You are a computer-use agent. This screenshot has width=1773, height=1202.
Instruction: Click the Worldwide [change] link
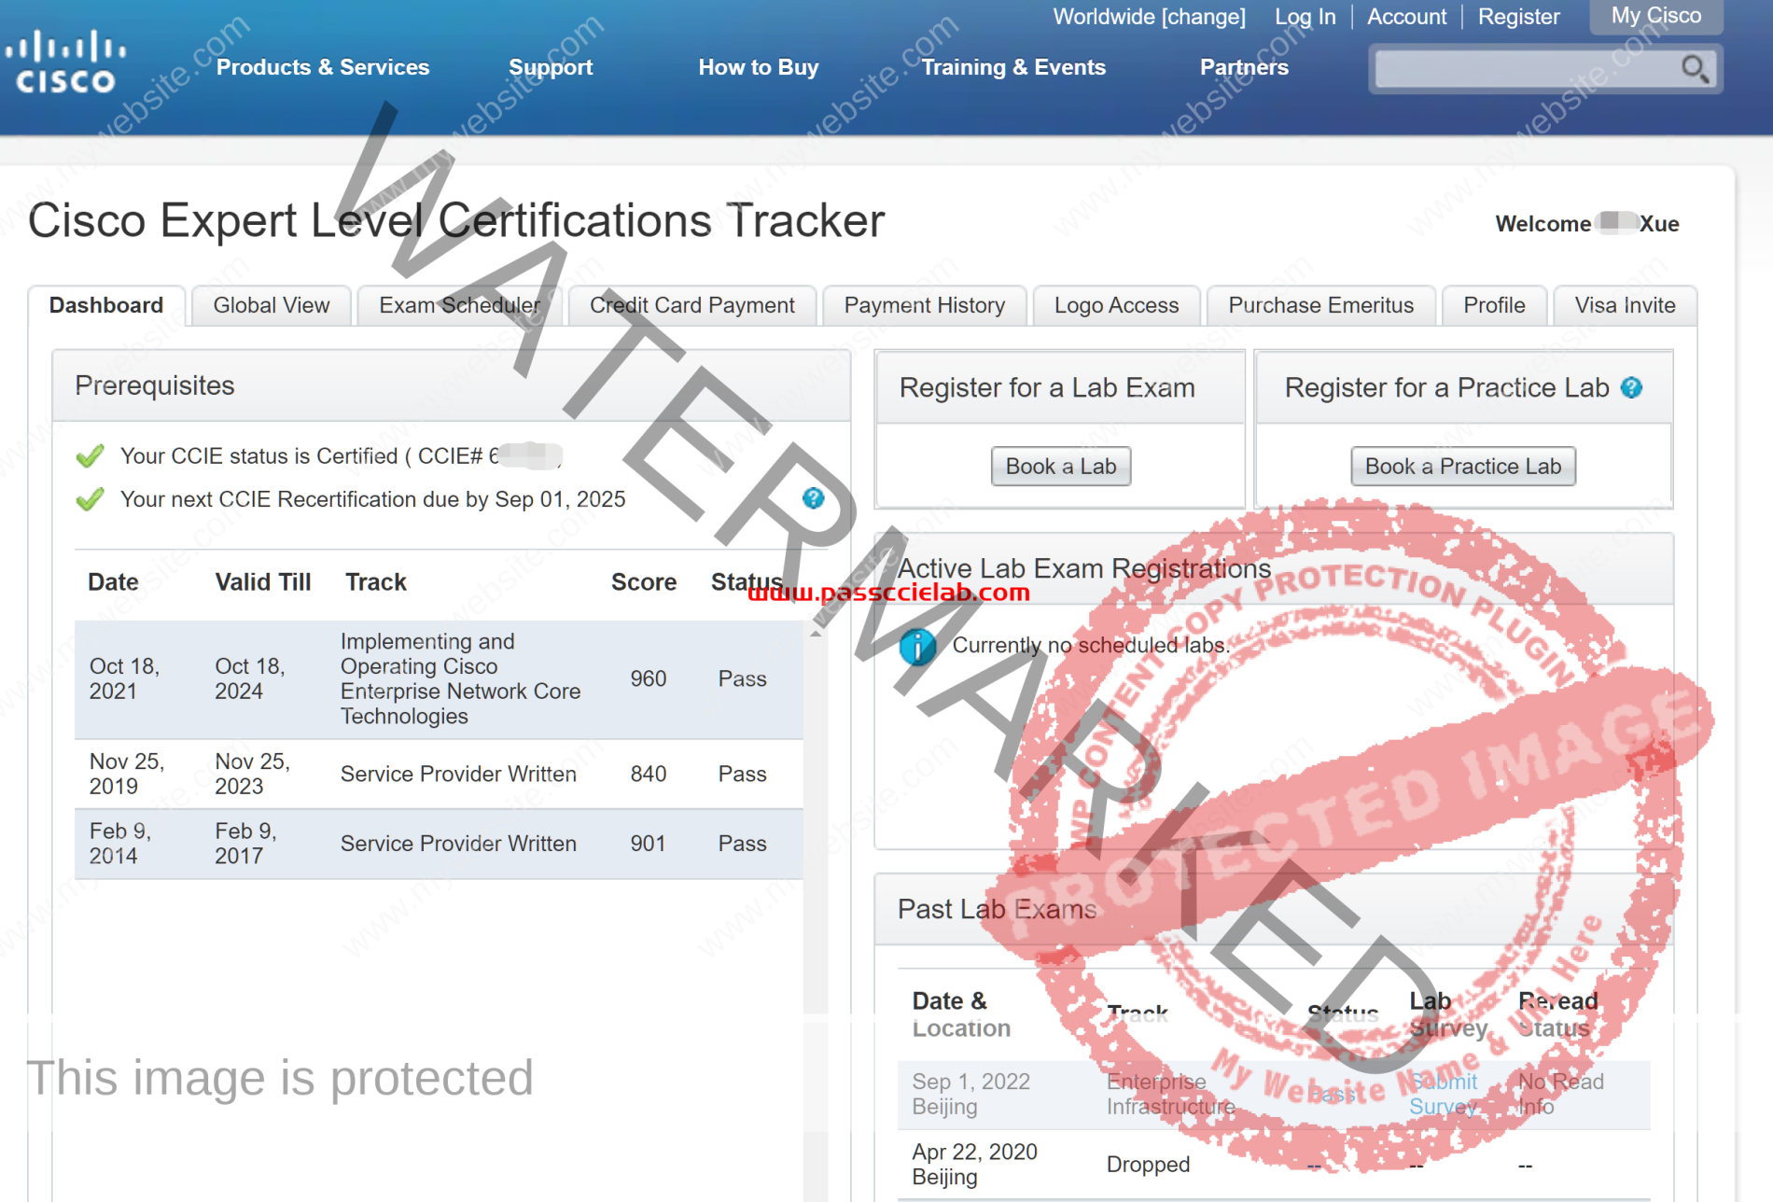coord(1150,17)
